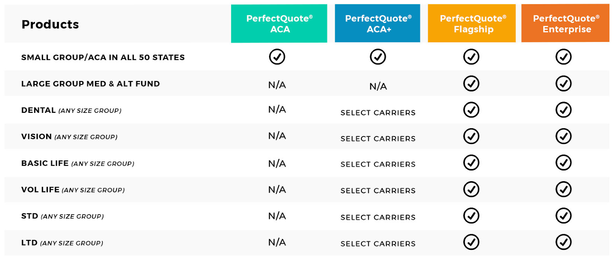The height and width of the screenshot is (261, 615).
Task: Click Enterprise checkmark for Dental row
Action: pyautogui.click(x=563, y=110)
